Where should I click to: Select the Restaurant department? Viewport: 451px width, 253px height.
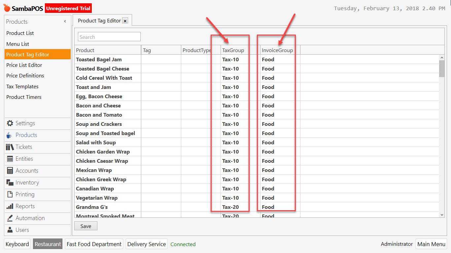click(48, 244)
